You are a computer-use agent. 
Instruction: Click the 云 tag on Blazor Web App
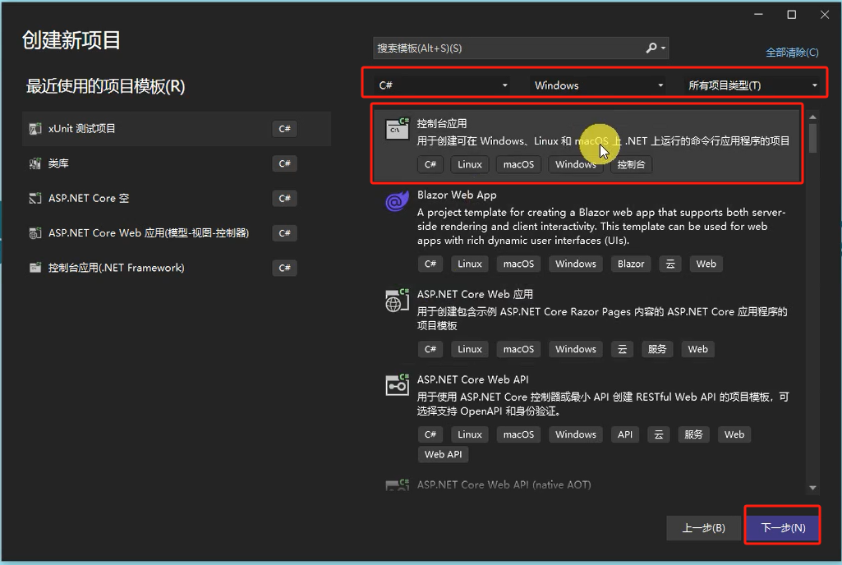670,264
